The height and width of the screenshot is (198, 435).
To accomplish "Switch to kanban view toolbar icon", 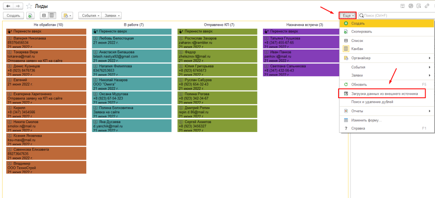I will point(52,16).
